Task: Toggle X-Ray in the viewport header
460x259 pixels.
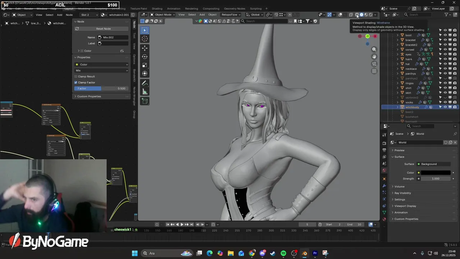Action: pos(351,15)
